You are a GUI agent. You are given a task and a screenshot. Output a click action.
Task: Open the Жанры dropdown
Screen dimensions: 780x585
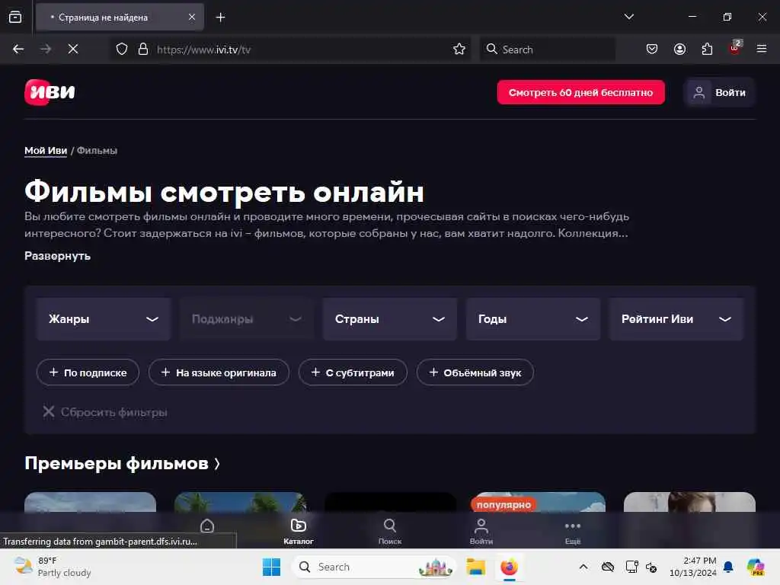tap(104, 319)
